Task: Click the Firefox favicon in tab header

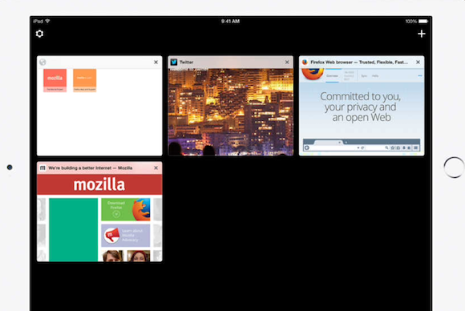Action: tap(305, 62)
